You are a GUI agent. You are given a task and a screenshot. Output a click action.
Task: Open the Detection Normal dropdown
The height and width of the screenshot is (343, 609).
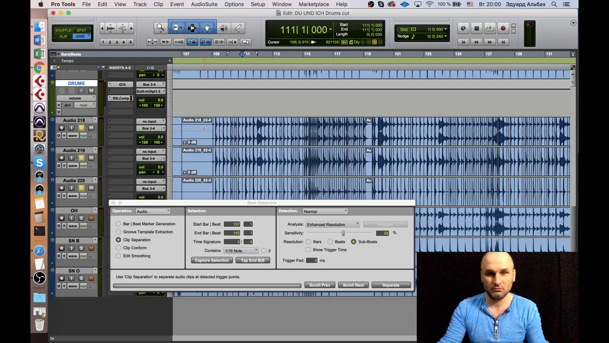pyautogui.click(x=325, y=212)
